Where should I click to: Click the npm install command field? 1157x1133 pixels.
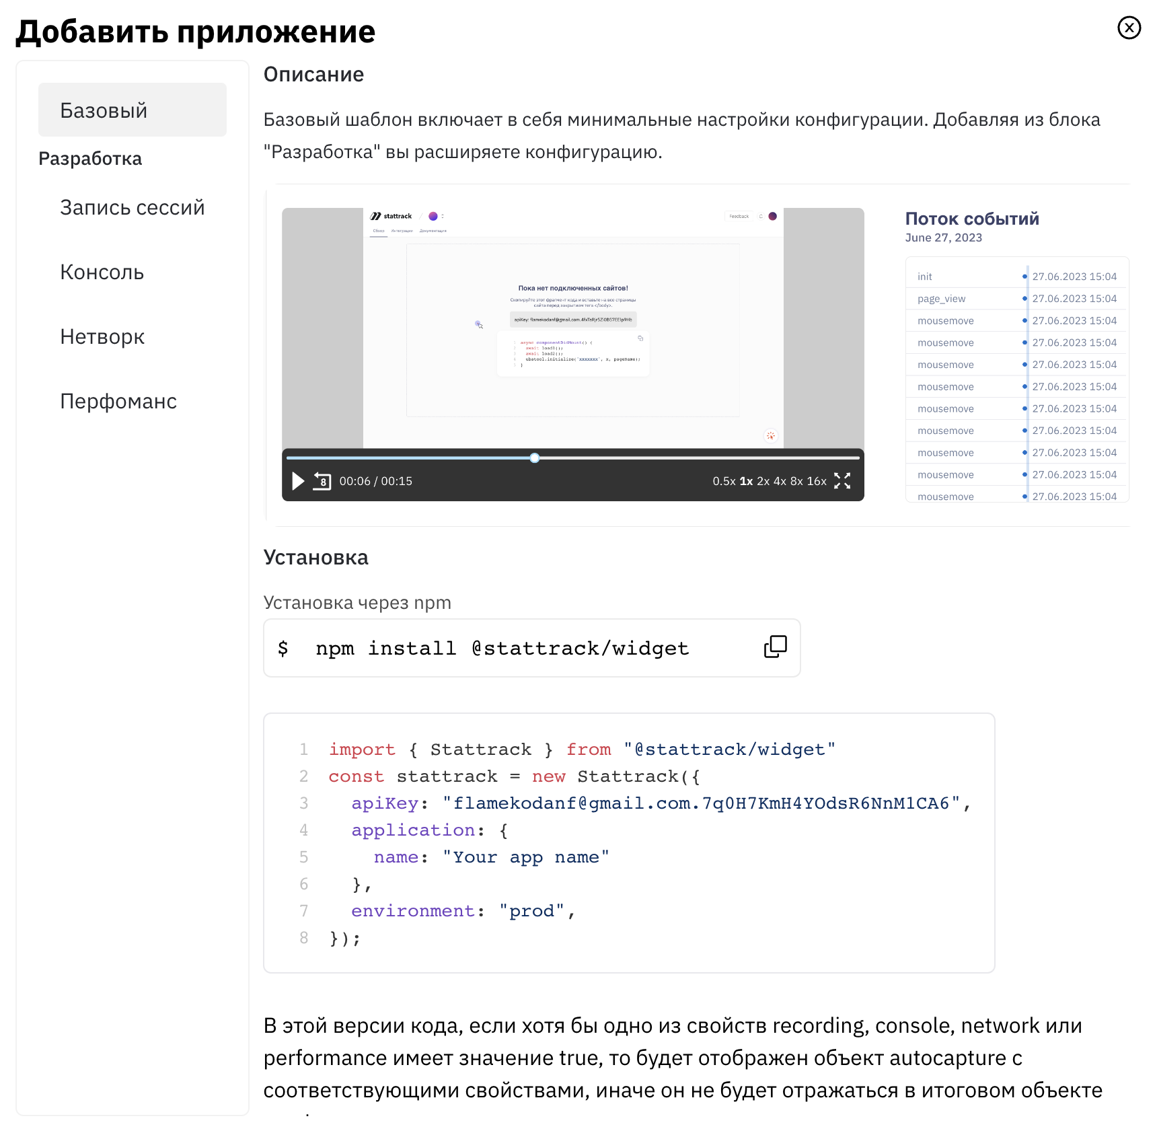(x=502, y=648)
